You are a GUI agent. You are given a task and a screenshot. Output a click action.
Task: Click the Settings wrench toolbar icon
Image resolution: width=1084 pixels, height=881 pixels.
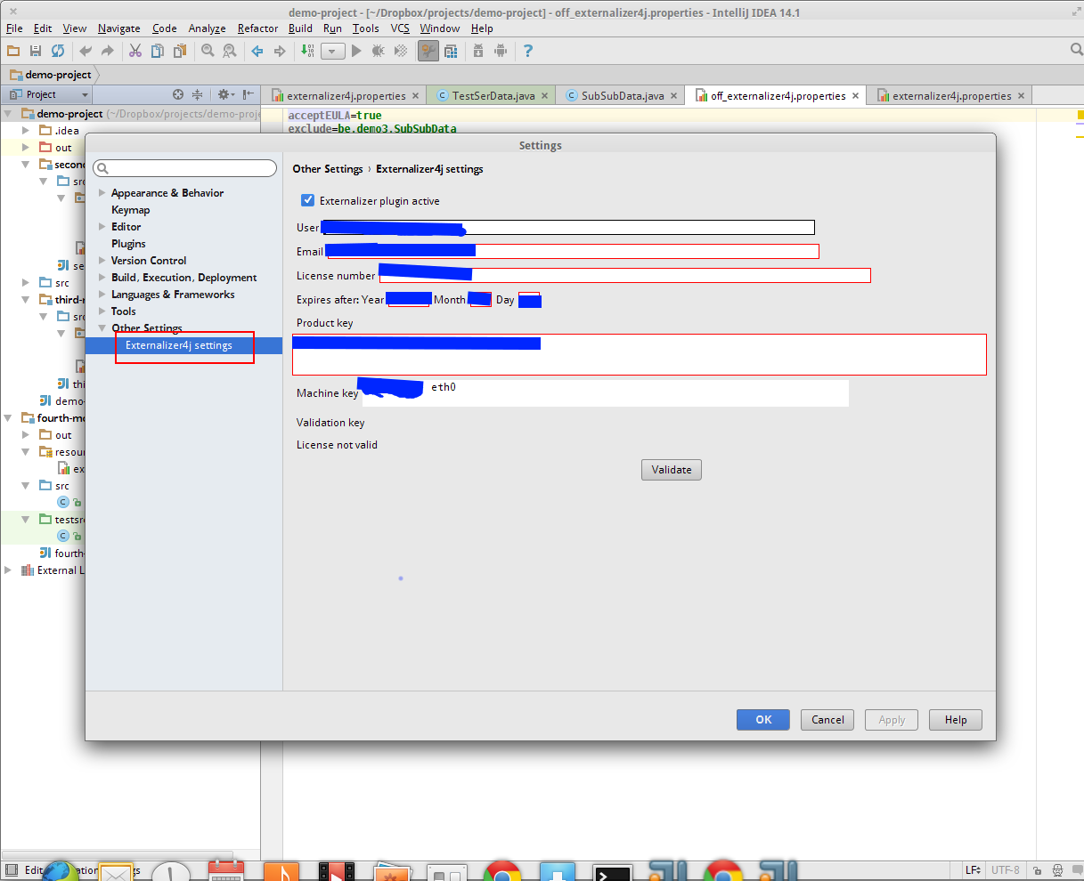pyautogui.click(x=428, y=51)
